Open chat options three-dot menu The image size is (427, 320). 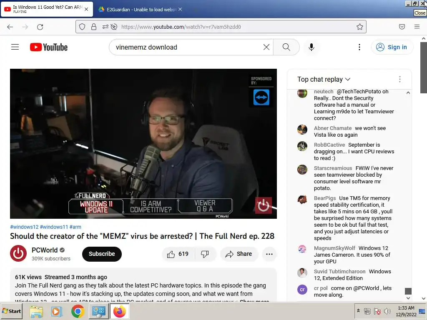pyautogui.click(x=400, y=79)
